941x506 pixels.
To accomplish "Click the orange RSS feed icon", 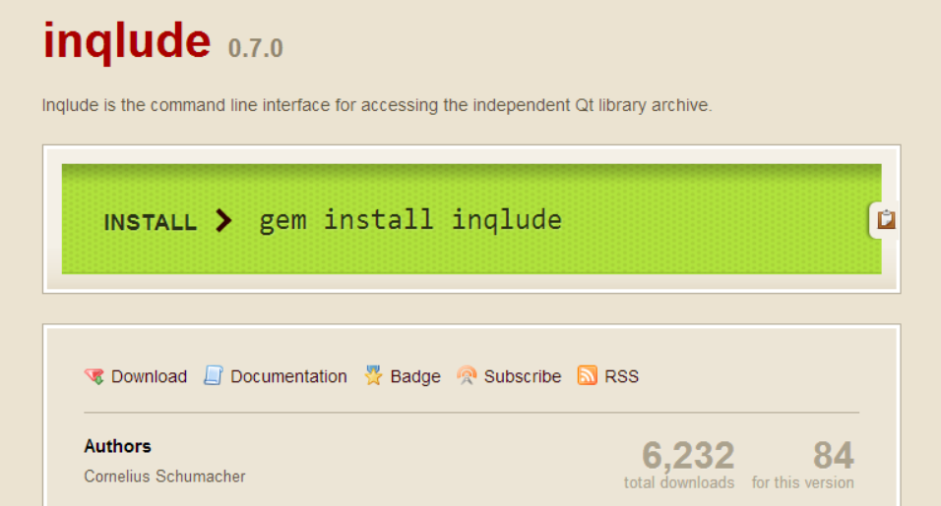I will click(587, 375).
